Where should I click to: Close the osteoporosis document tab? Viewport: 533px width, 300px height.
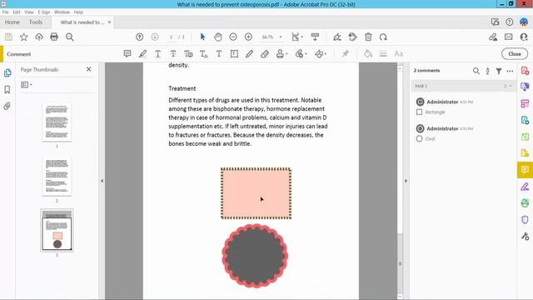tap(109, 22)
